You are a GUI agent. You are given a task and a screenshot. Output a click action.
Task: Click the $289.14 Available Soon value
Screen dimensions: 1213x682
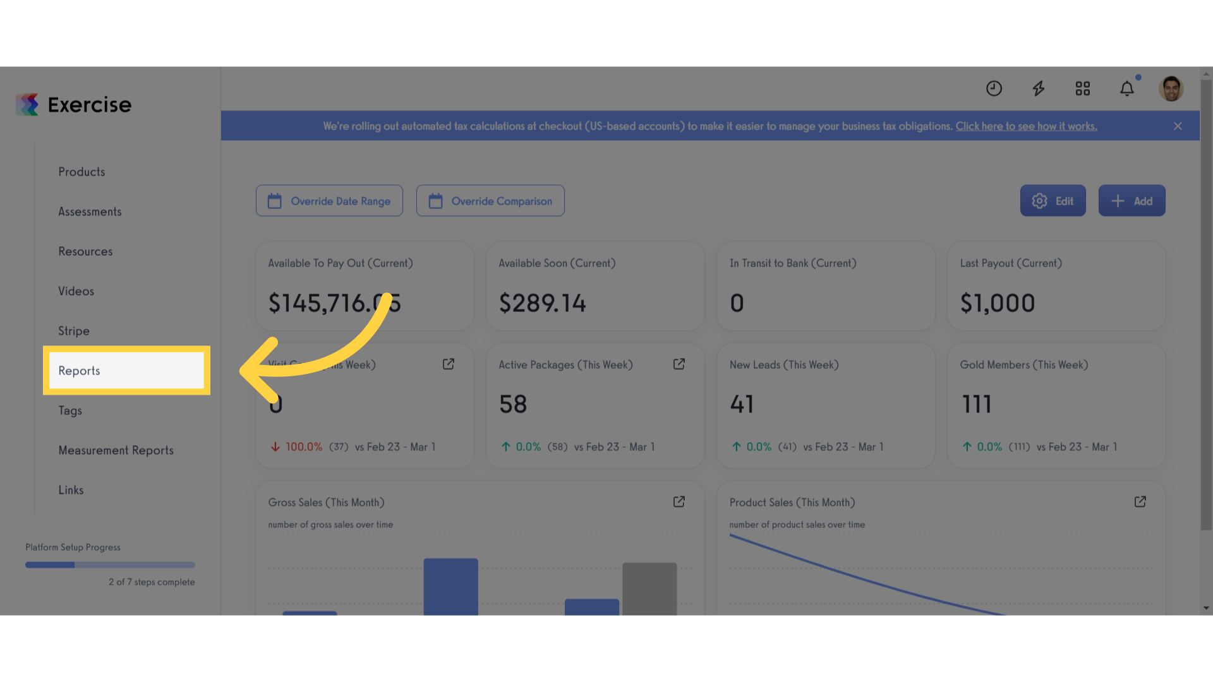tap(543, 303)
